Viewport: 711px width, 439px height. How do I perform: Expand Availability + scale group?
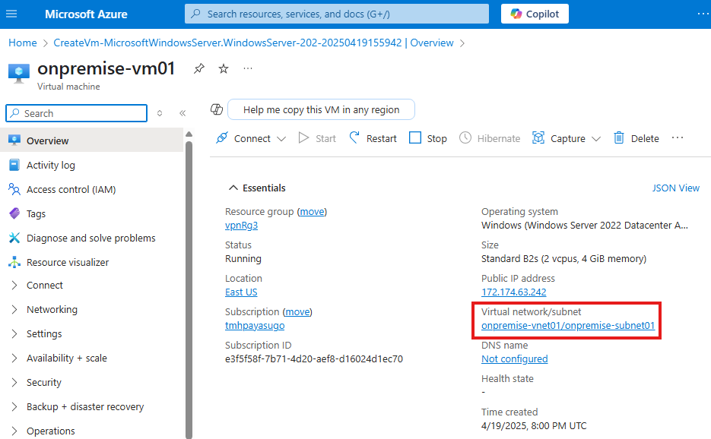pos(14,358)
